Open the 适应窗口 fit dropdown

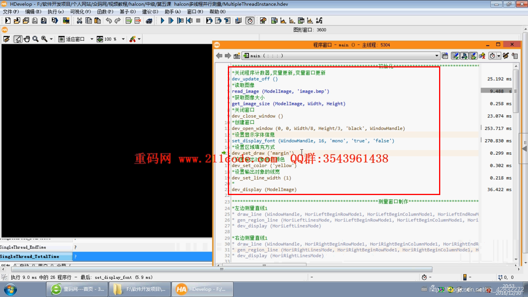(x=92, y=39)
